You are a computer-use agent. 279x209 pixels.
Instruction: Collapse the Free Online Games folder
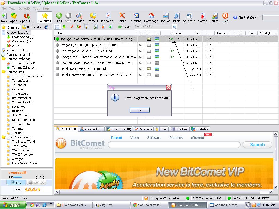coord(4,137)
